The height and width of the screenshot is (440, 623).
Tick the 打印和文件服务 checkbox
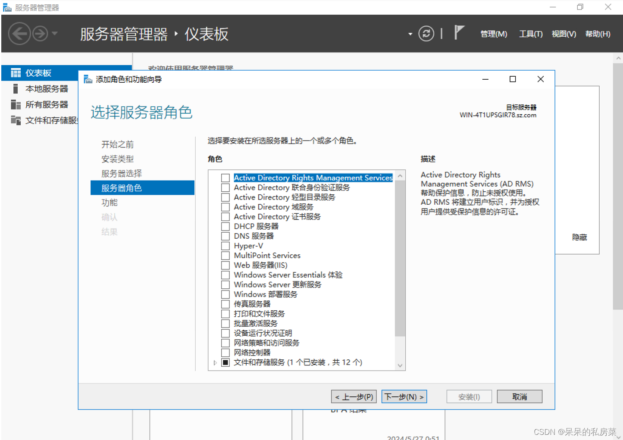pos(225,314)
